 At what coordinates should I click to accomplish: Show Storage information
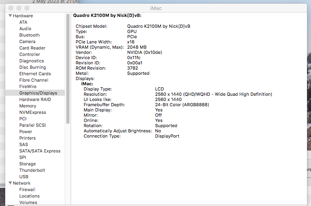pyautogui.click(x=28, y=164)
